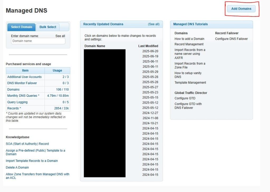Click the 106 / 110 domains usage value
The width and height of the screenshot is (270, 192).
click(x=62, y=89)
